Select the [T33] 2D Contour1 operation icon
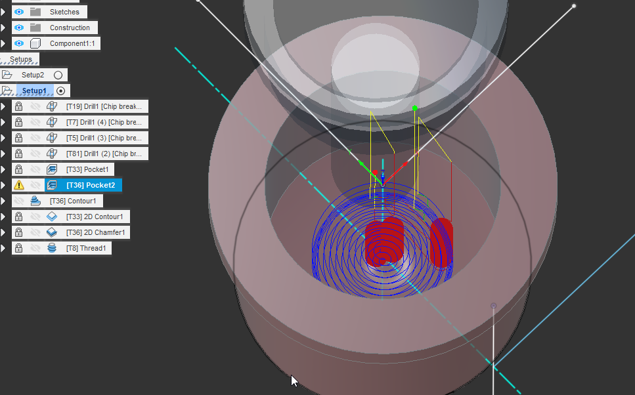635x395 pixels. tap(51, 216)
